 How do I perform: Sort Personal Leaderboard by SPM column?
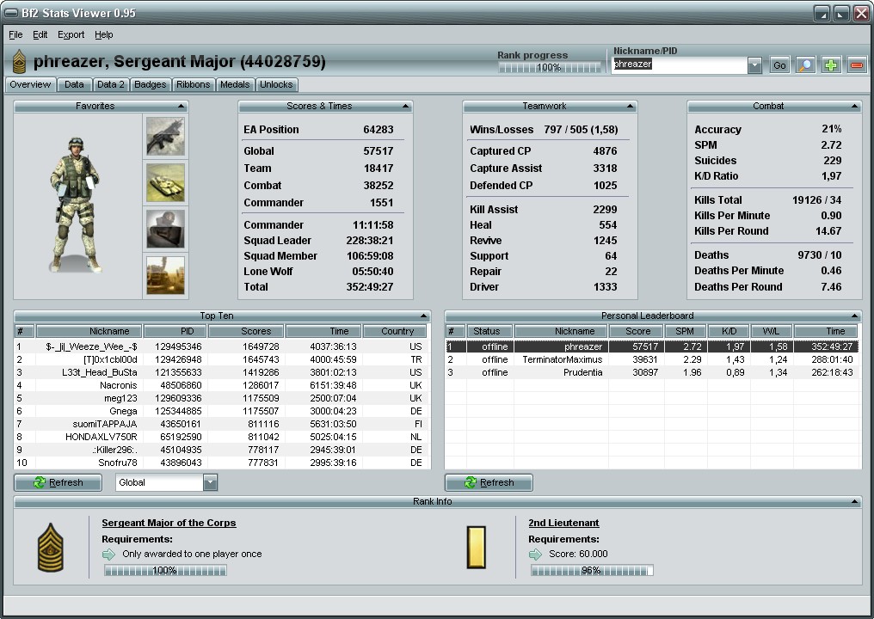click(685, 332)
